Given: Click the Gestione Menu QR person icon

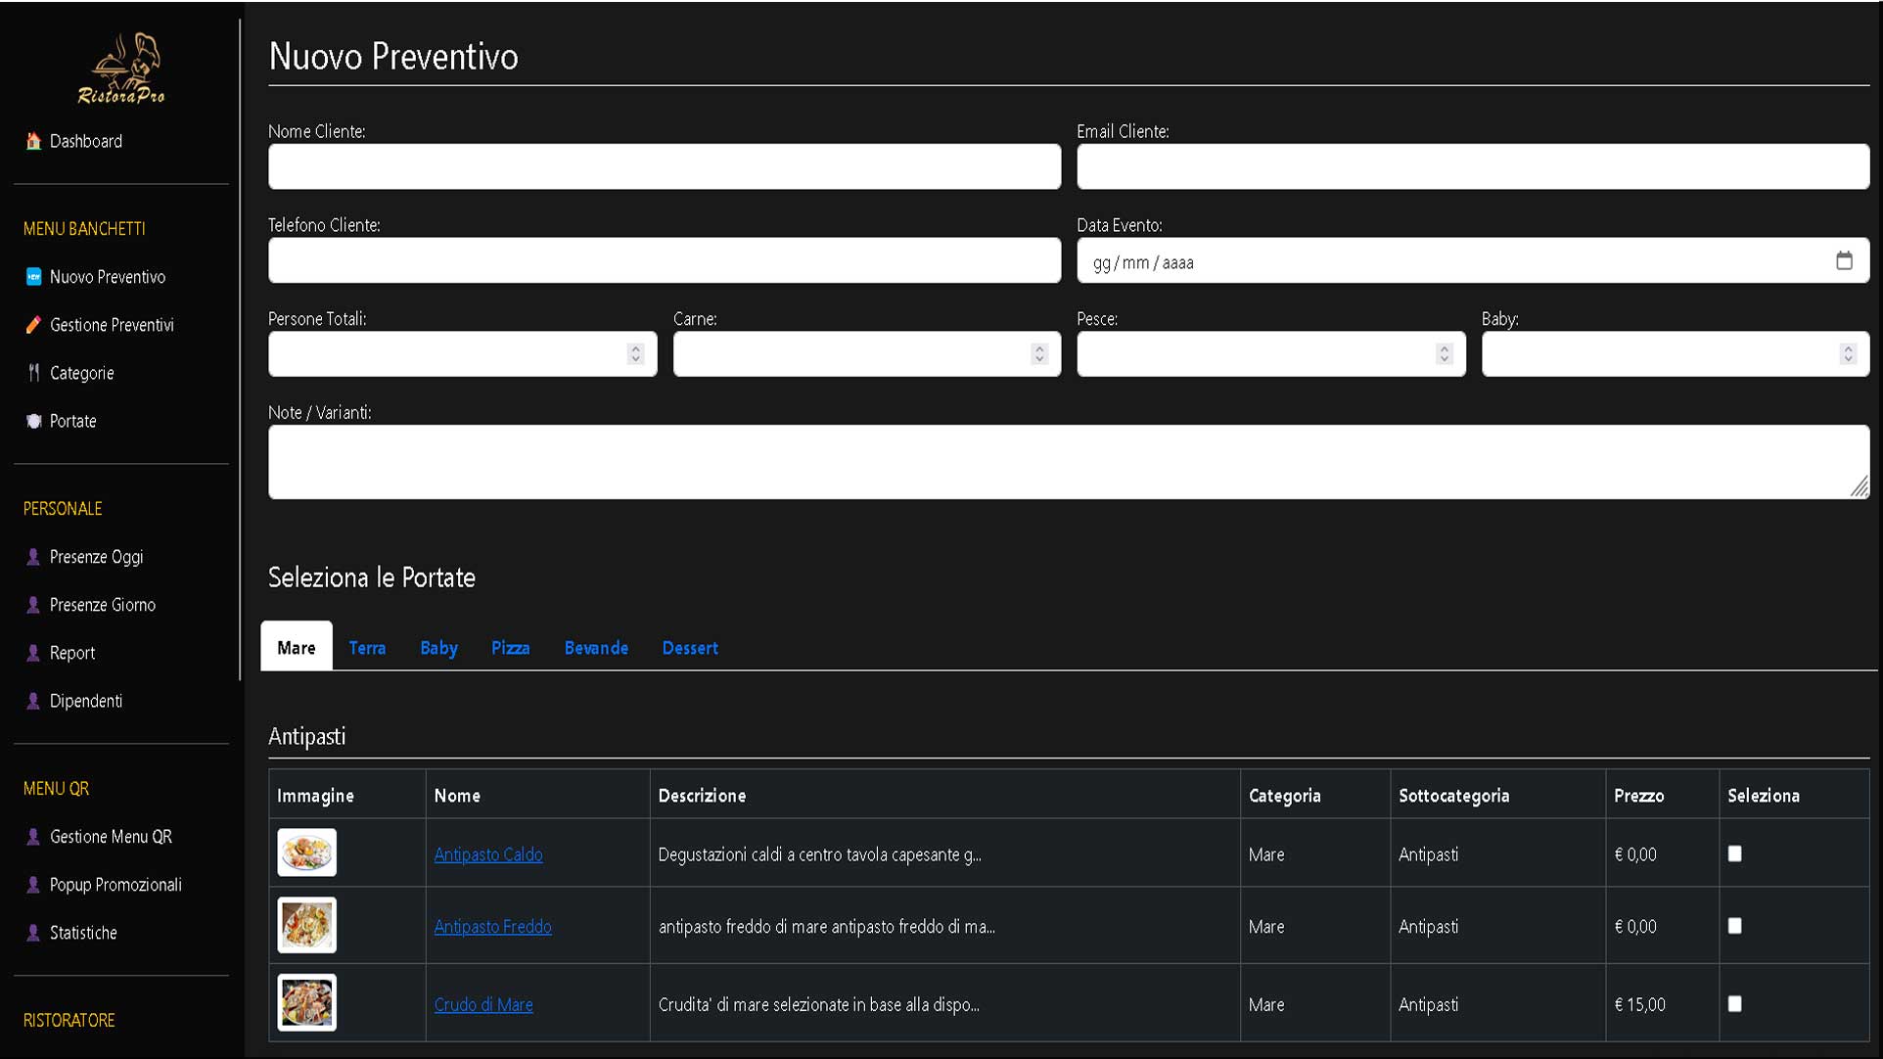Looking at the screenshot, I should 33,837.
